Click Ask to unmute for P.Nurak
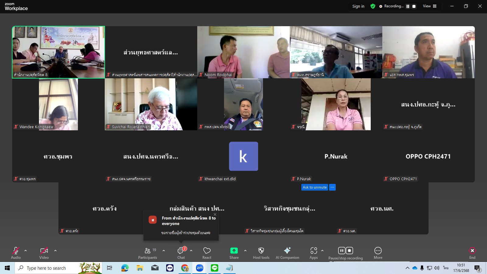487x274 pixels. click(315, 187)
